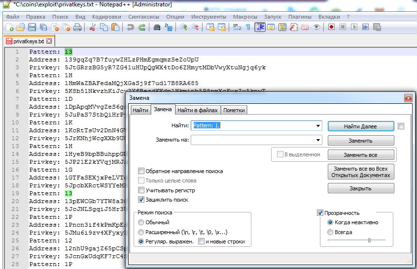Viewport: 417px width, 269px height.
Task: Select Когда неактивно transparency radio
Action: pyautogui.click(x=330, y=222)
